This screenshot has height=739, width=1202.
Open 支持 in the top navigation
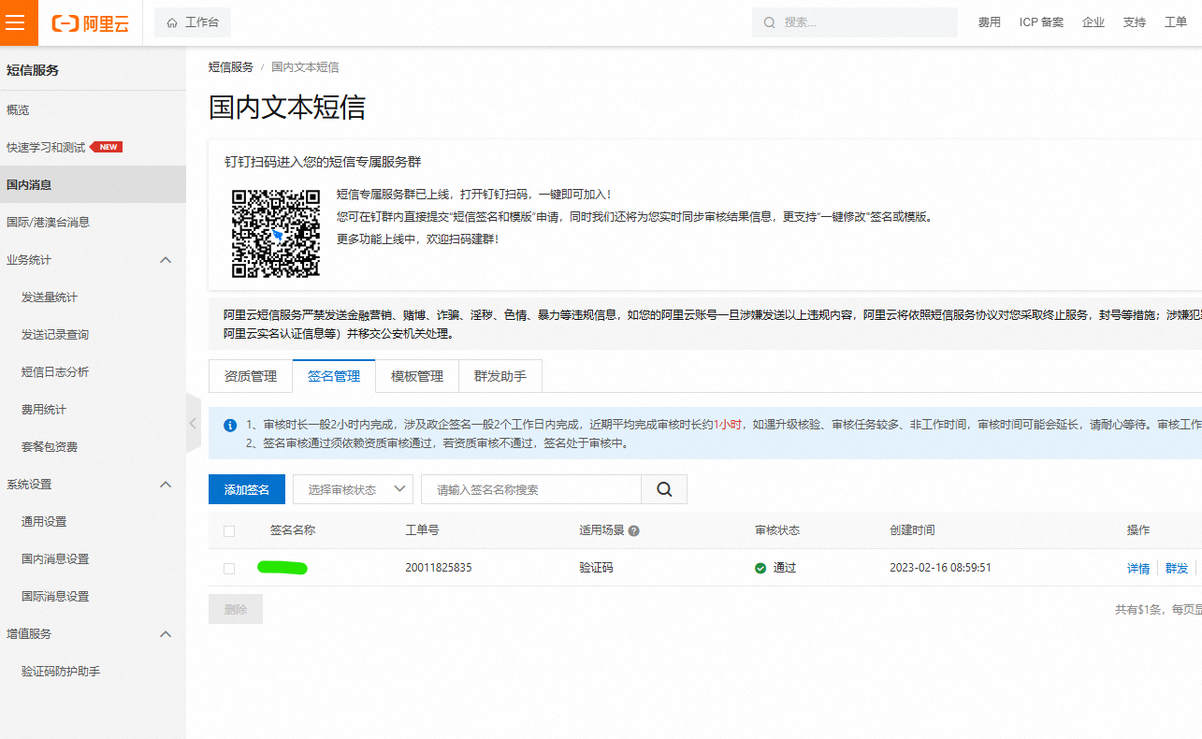(1135, 22)
